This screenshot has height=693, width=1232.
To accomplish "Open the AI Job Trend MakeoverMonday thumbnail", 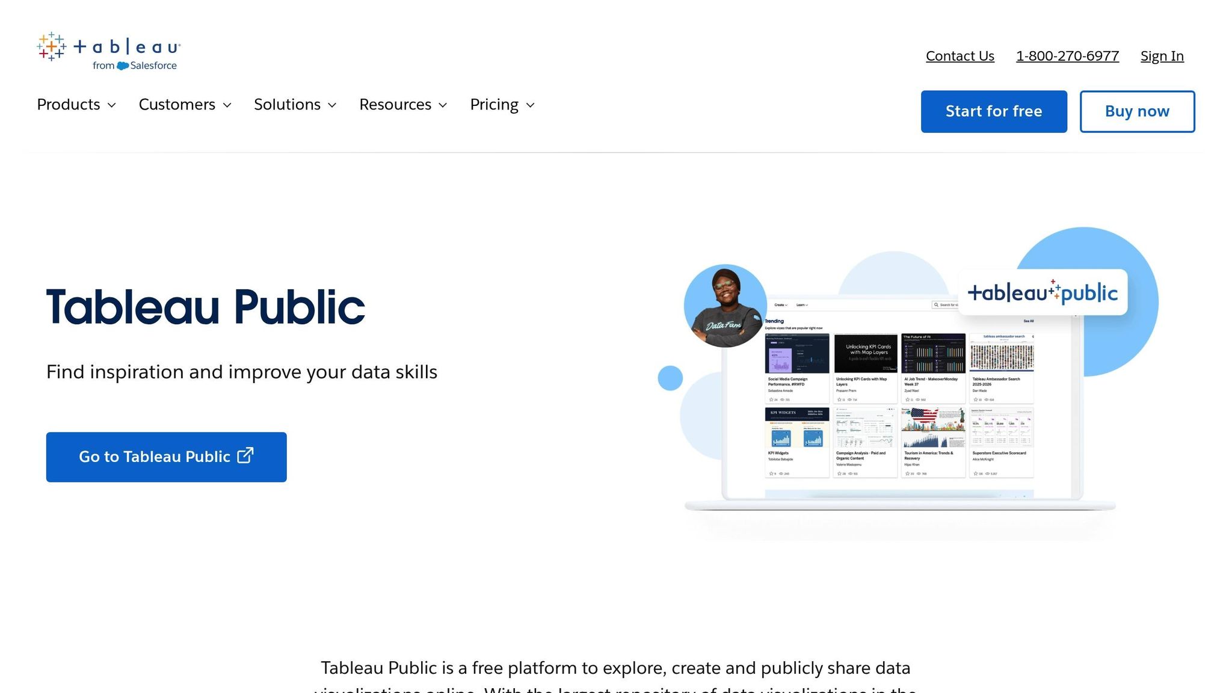I will [934, 353].
